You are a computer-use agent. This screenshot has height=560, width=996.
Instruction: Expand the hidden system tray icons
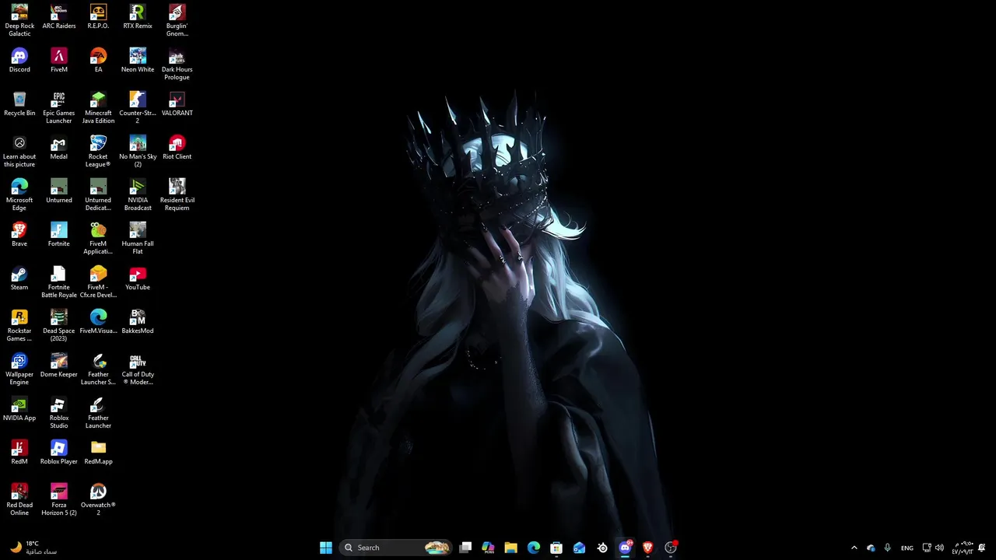point(854,548)
